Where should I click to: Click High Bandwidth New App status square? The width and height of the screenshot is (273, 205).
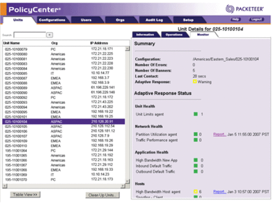(x=195, y=160)
